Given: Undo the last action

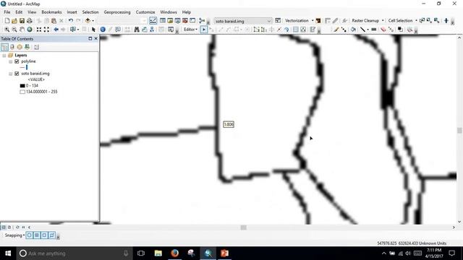Looking at the screenshot, I should pos(71,21).
